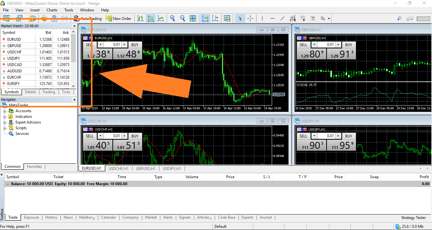Open the Charts menu

(52, 10)
